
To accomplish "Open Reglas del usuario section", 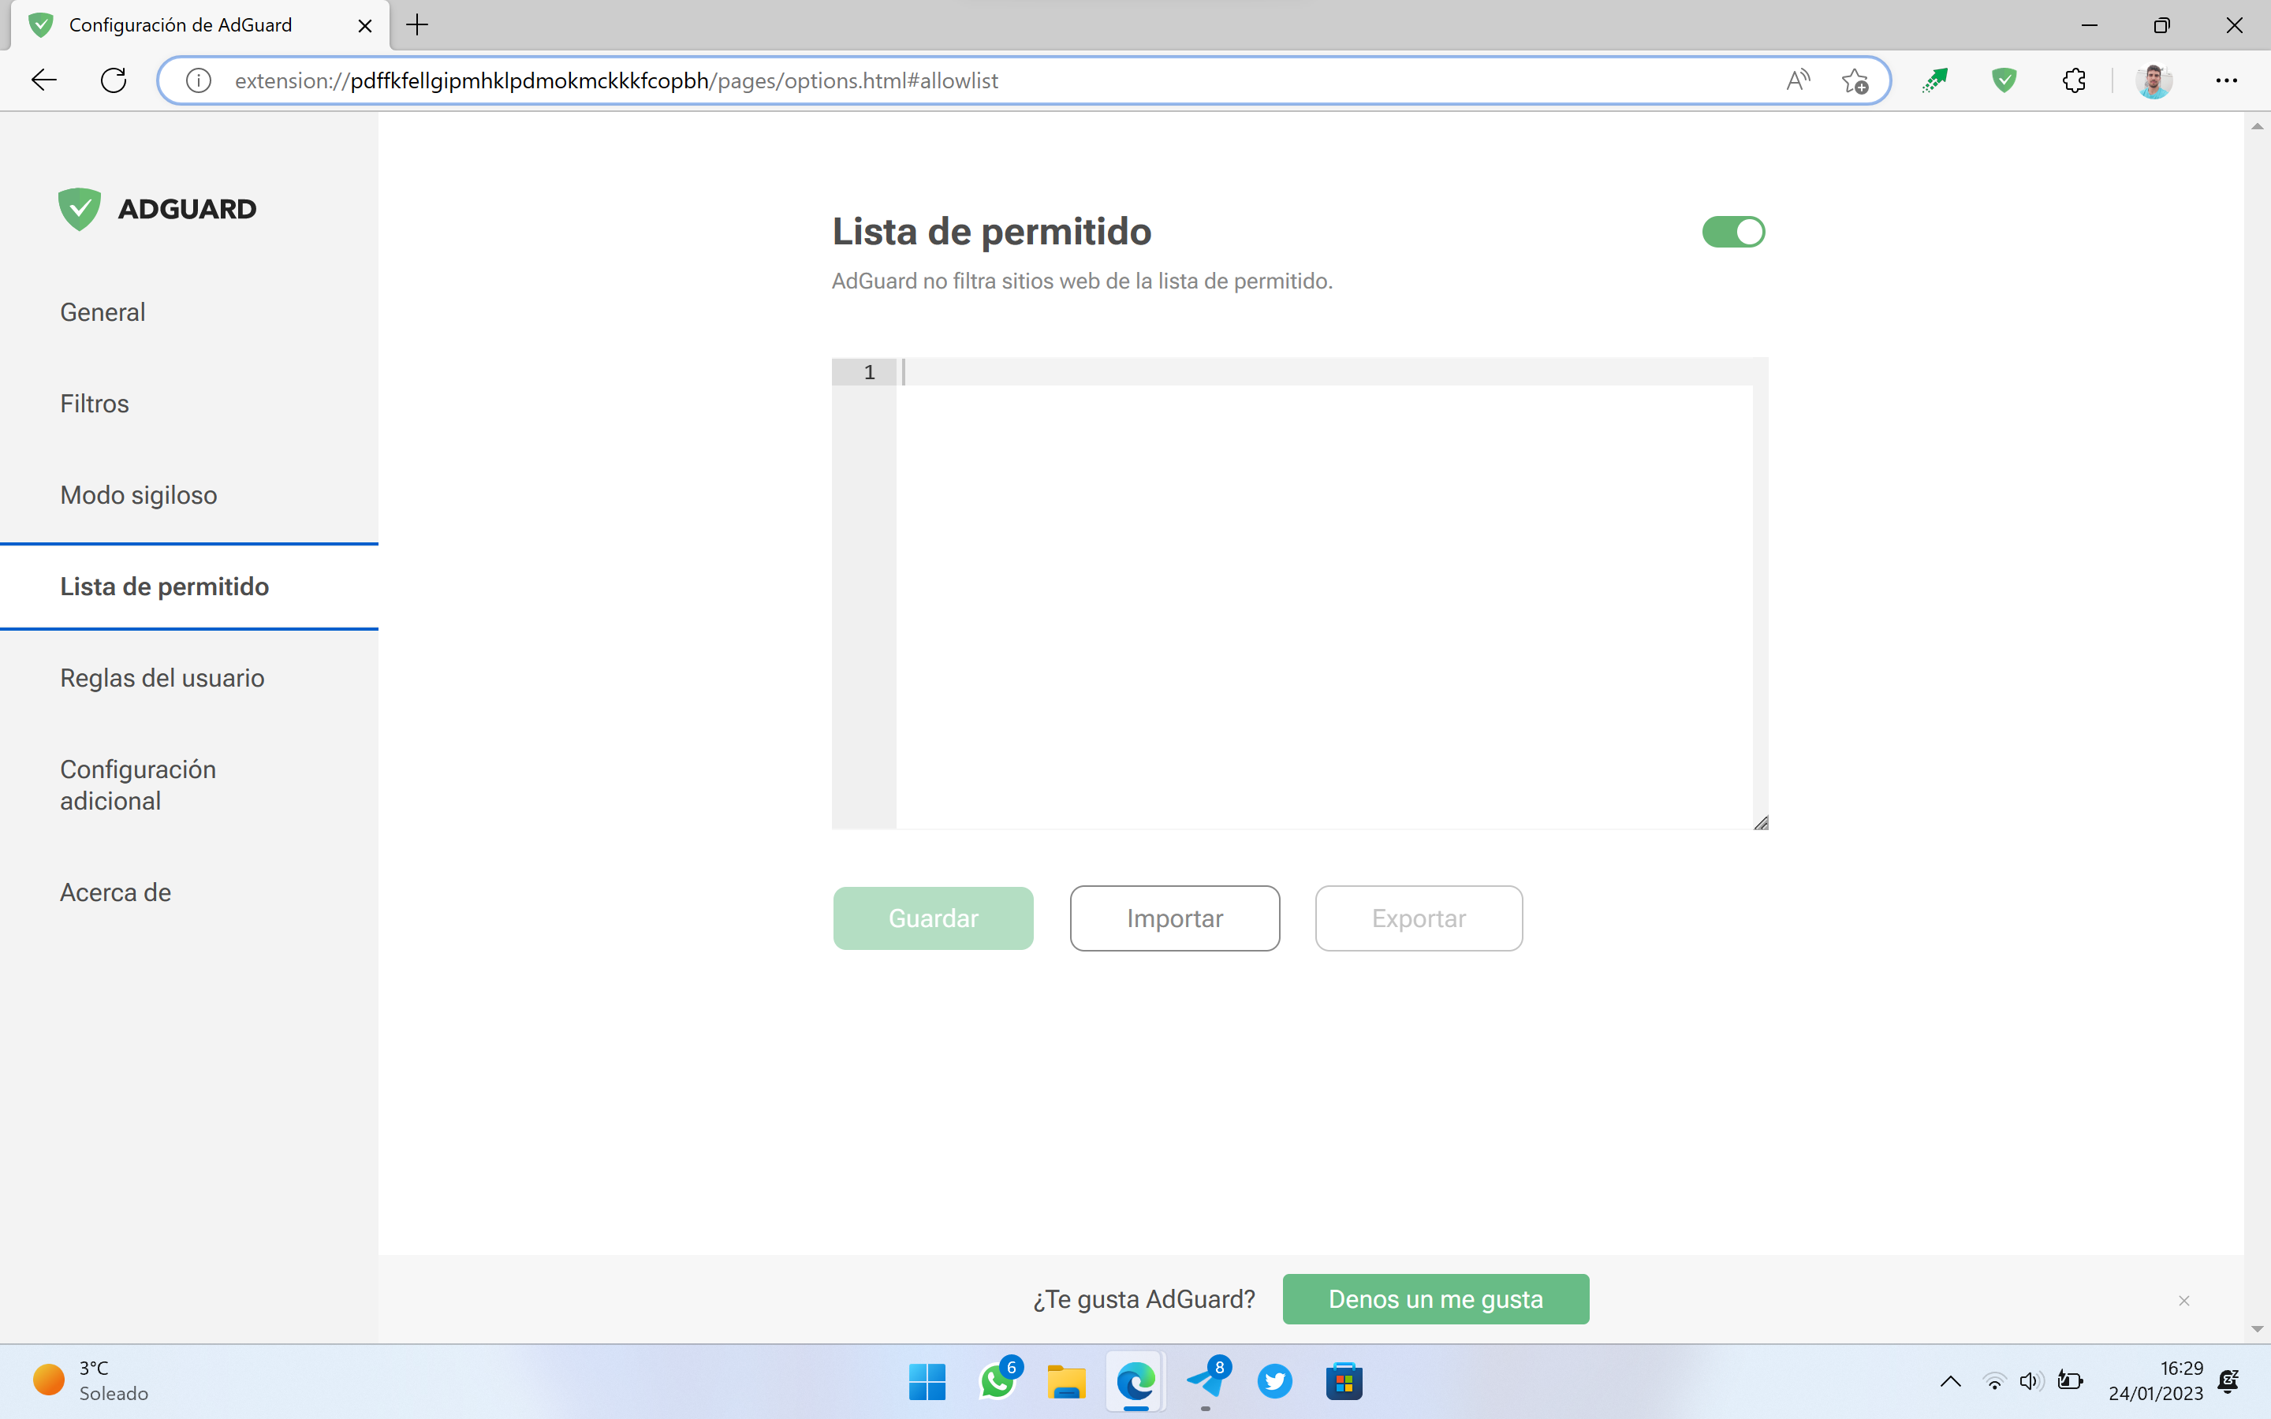I will coord(162,678).
